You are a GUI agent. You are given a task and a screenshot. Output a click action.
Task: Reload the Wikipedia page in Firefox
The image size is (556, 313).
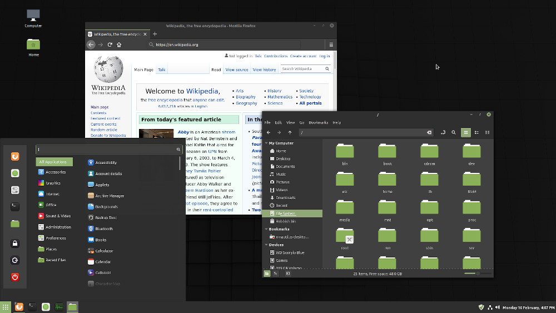point(110,44)
